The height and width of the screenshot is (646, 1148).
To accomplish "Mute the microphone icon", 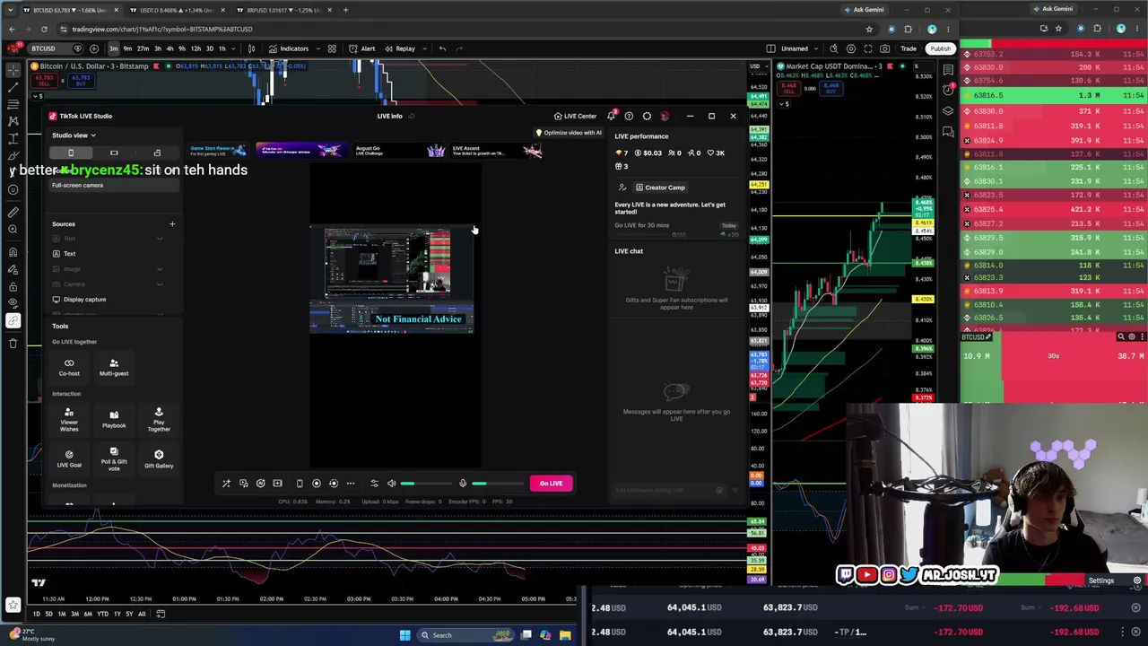I will pos(463,484).
